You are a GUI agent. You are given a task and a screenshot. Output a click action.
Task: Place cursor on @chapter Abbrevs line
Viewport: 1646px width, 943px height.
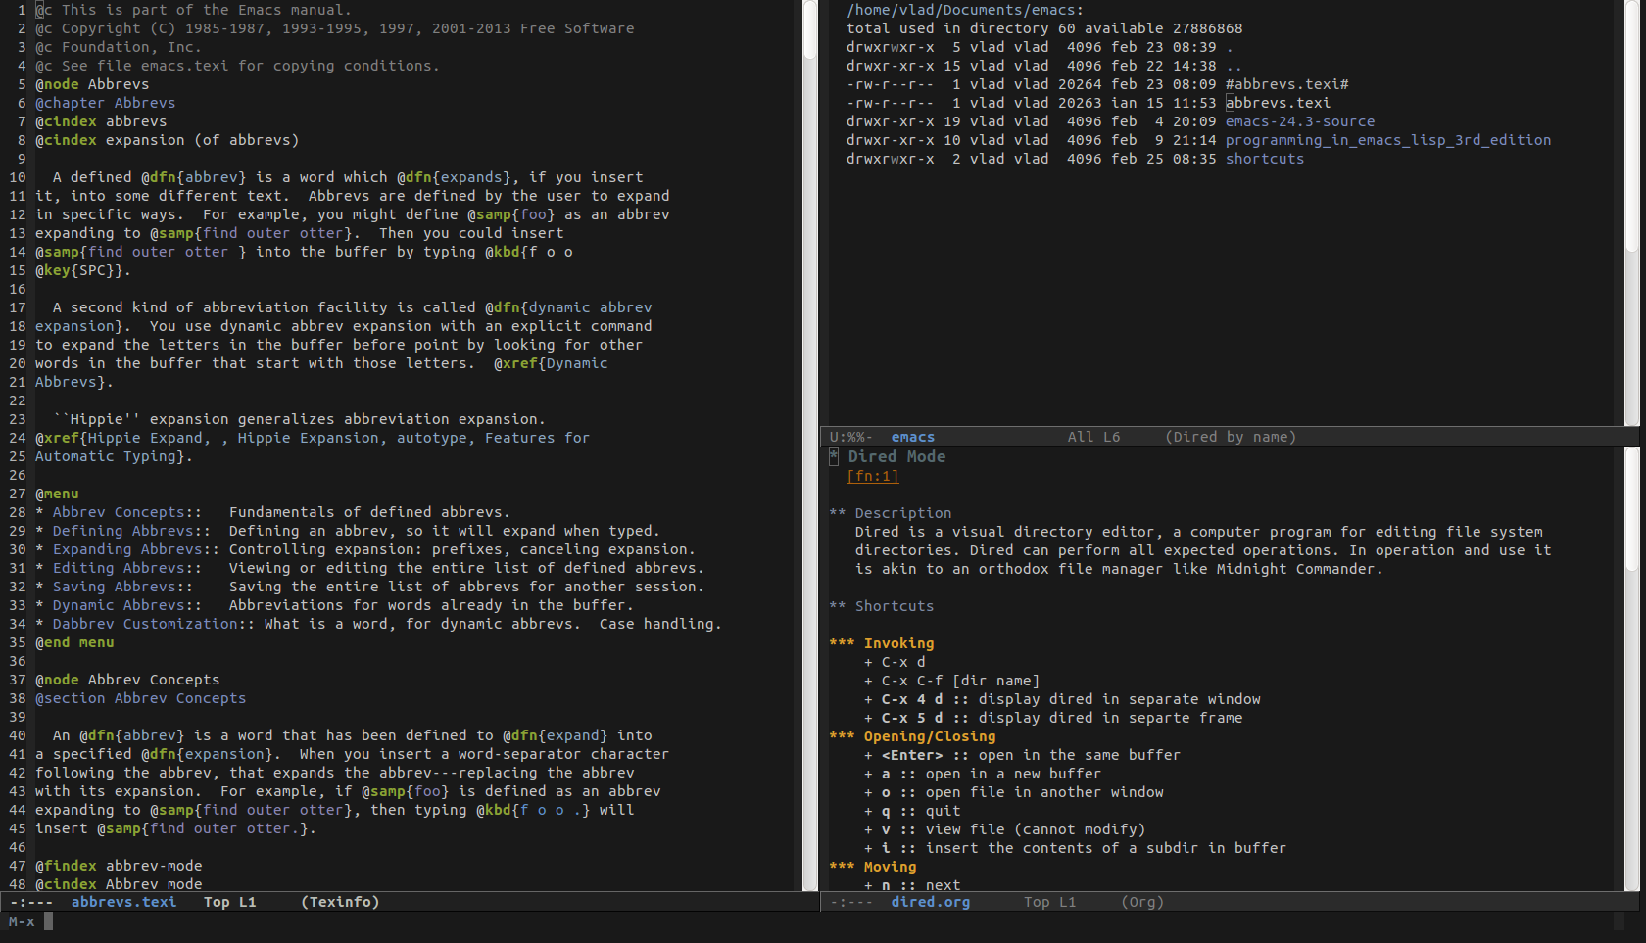point(106,103)
